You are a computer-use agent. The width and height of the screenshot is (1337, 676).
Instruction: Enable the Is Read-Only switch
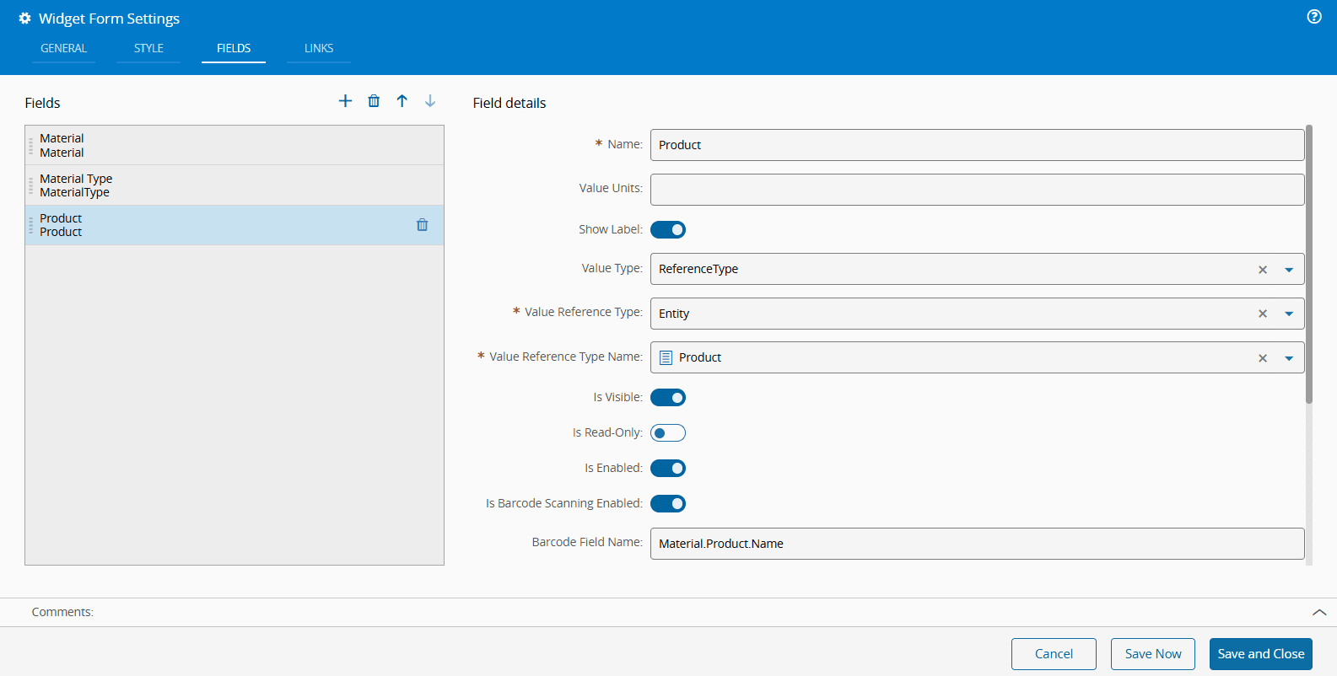pyautogui.click(x=668, y=433)
